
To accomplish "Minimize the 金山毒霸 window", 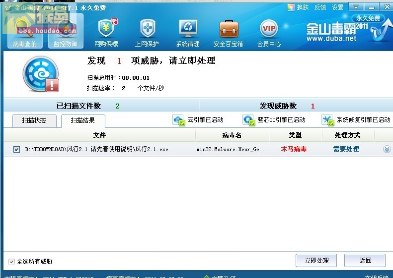I will click(x=372, y=7).
